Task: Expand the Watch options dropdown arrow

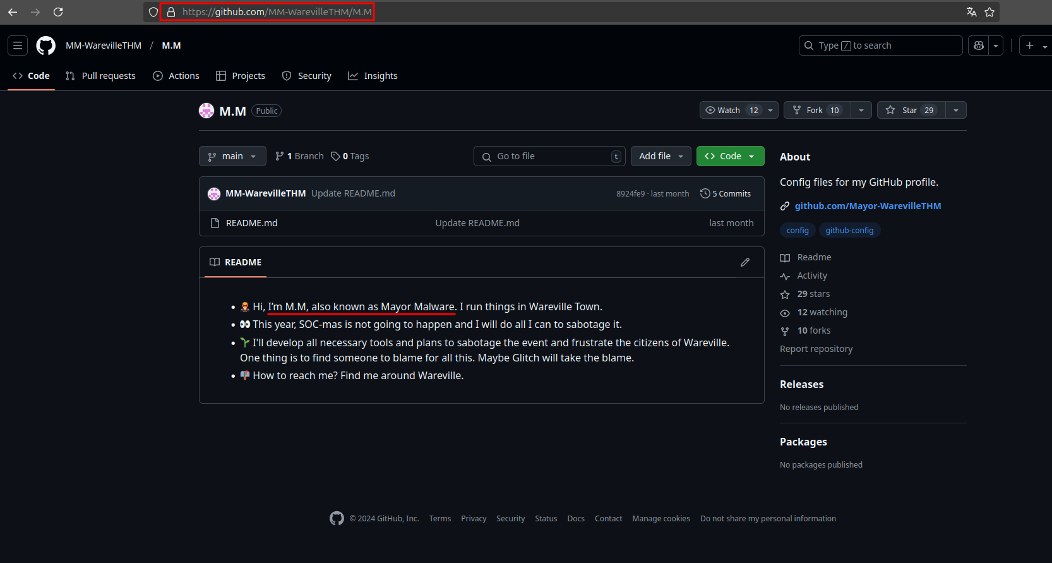Action: tap(770, 110)
